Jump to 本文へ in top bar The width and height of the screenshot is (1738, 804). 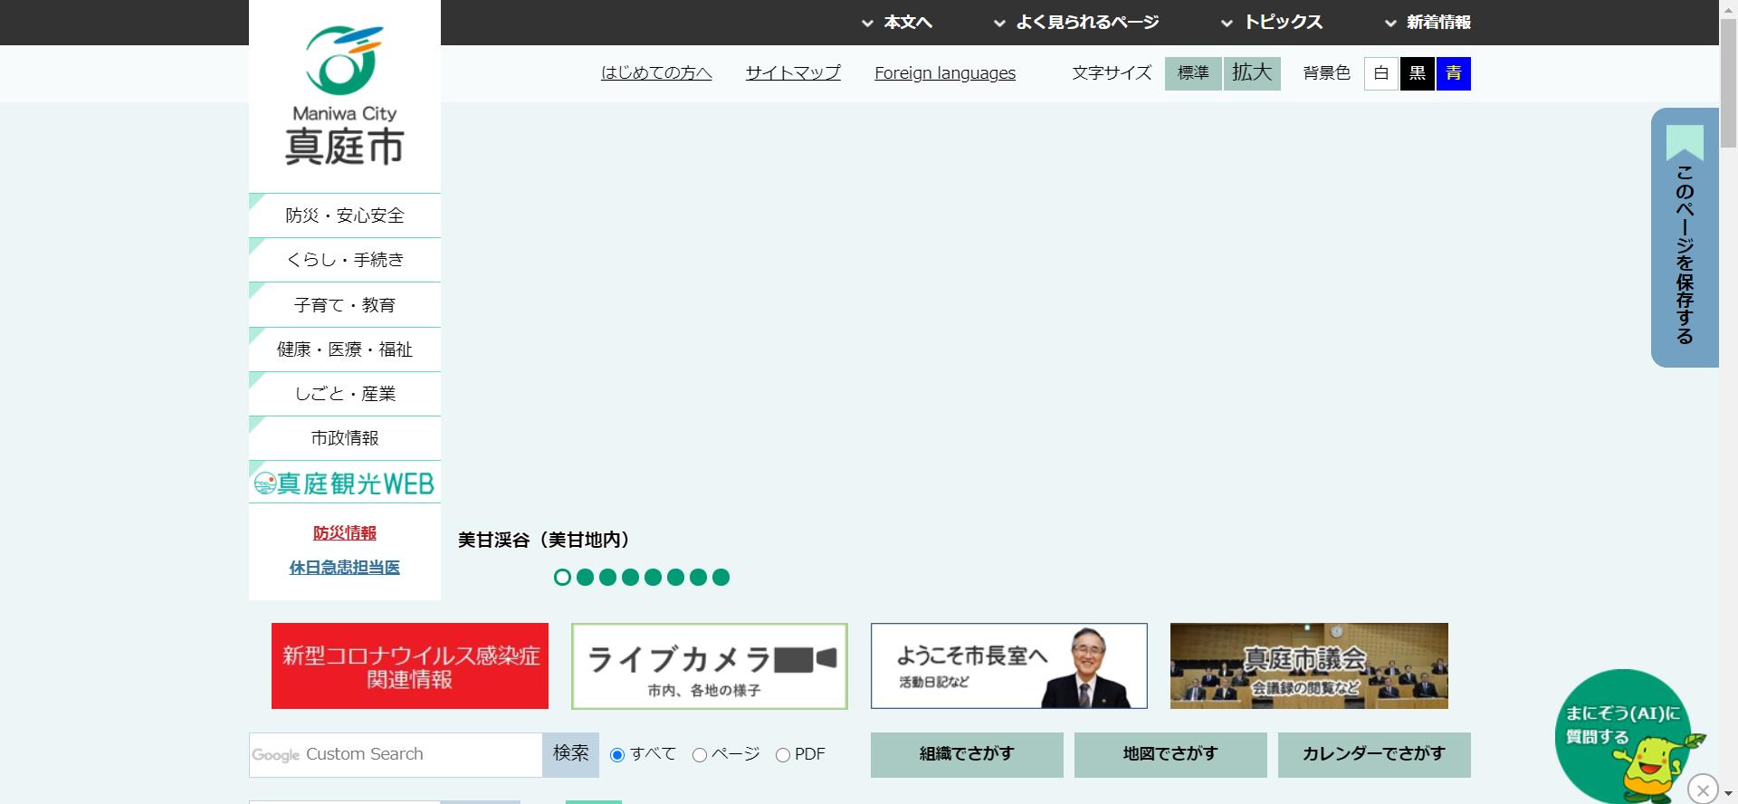click(897, 23)
